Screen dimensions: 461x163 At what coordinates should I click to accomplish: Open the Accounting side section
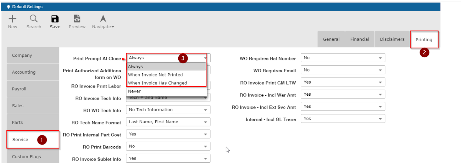pos(33,72)
